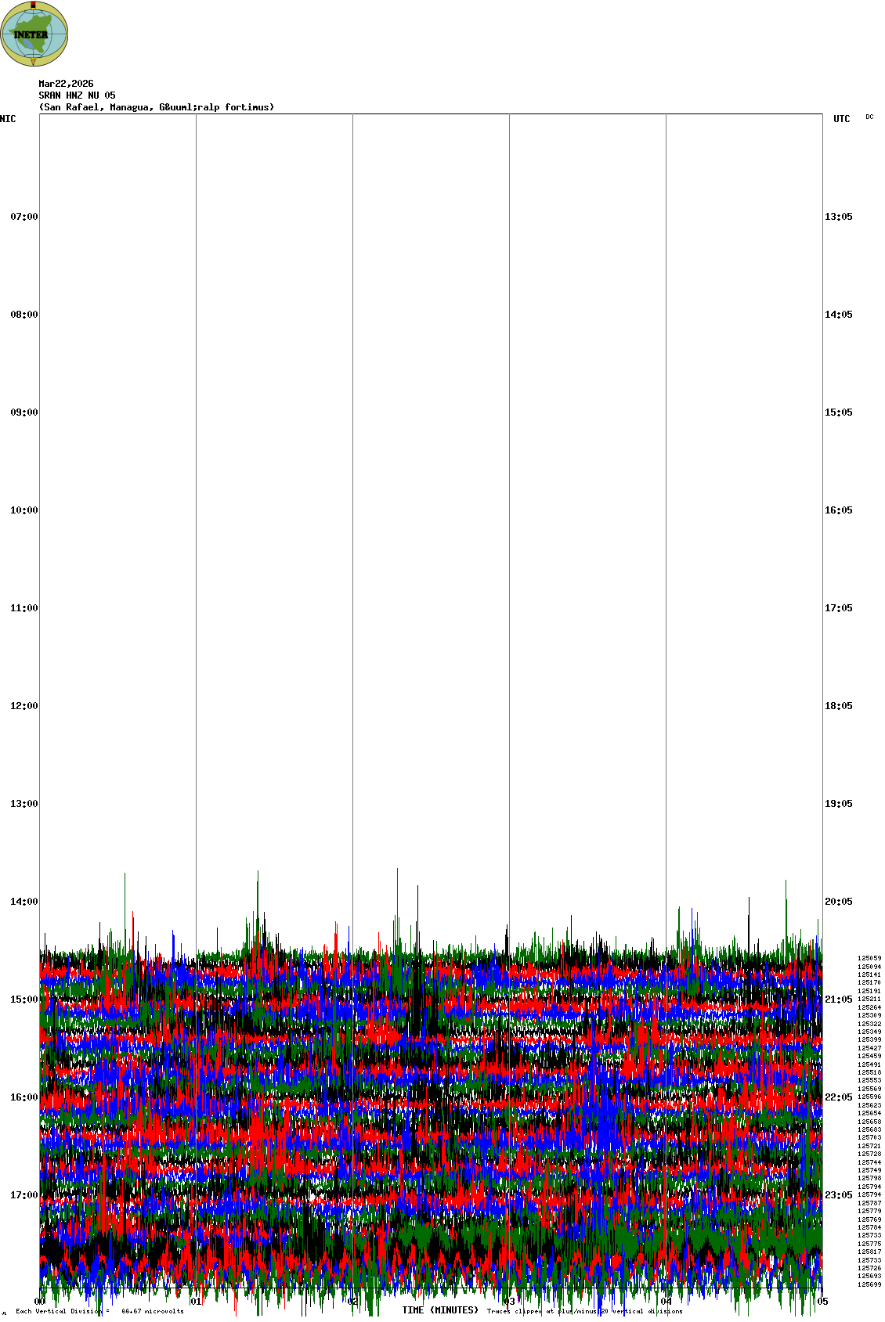Click the Each Vertical Division scale note
Viewport: 885px width, 1322px height.
99,1311
